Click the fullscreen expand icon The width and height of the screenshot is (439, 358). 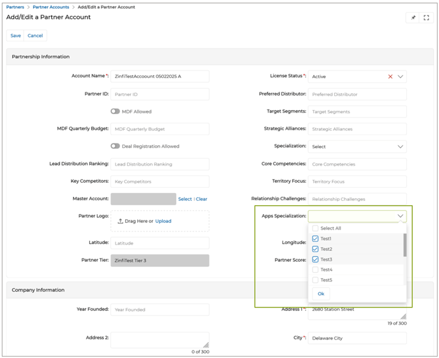coord(426,18)
